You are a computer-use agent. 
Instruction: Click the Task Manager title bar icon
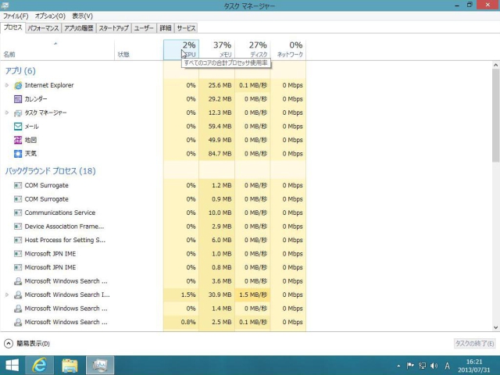[x=5, y=5]
